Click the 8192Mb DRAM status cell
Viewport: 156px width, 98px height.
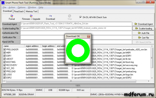click(26, 94)
